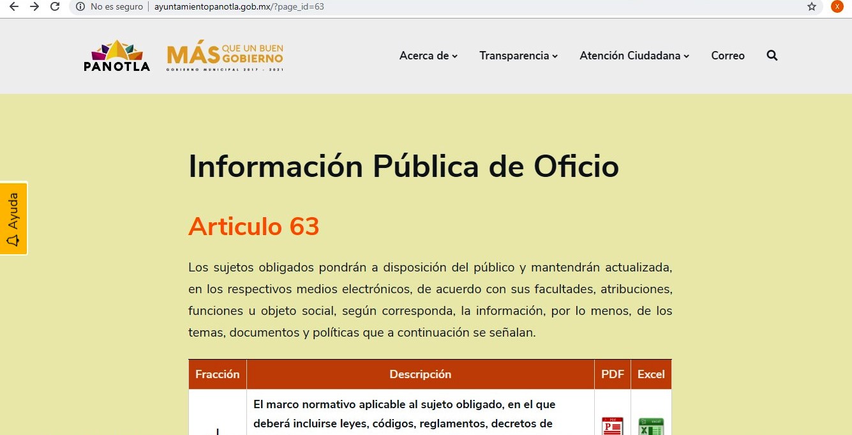
Task: Expand the 'Acerca de' dropdown menu
Action: point(428,56)
